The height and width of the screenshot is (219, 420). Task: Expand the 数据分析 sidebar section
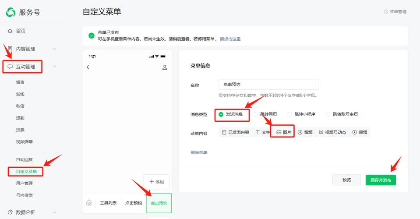click(x=54, y=212)
